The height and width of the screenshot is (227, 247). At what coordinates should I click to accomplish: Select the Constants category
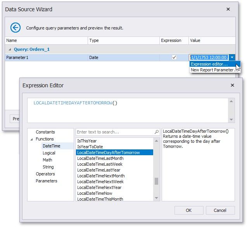click(45, 132)
